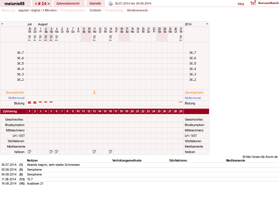Click 'Schleim' Östrogenzeichen value

[95, 10]
